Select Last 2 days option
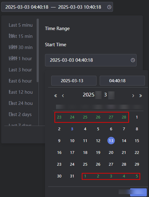The width and height of the screenshot is (149, 197). 20,114
